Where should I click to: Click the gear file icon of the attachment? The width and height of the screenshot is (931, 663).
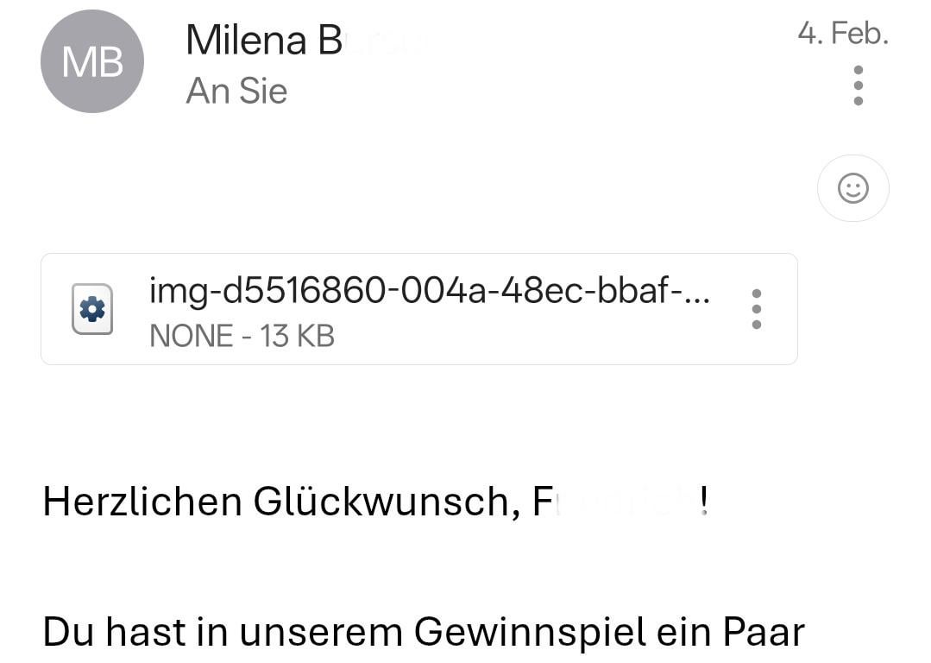[x=92, y=309]
